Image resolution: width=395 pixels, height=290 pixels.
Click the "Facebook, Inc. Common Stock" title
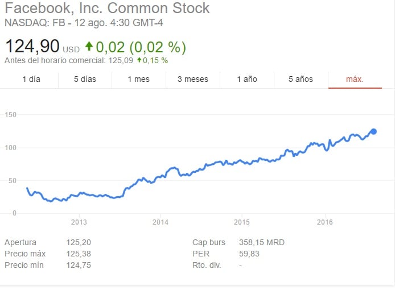click(107, 9)
